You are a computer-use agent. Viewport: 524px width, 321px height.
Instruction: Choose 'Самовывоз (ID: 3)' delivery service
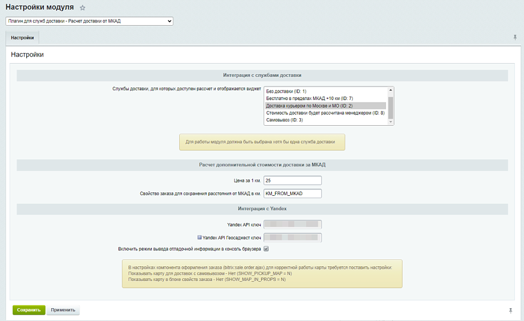[285, 120]
